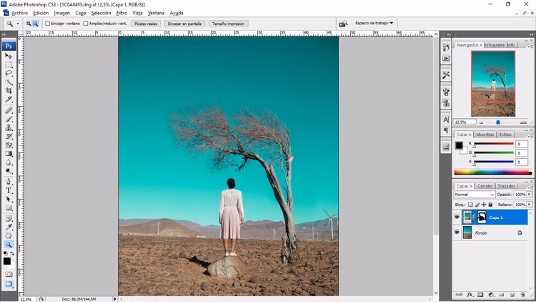Toggle lock all
The image size is (536, 302).
[490, 205]
